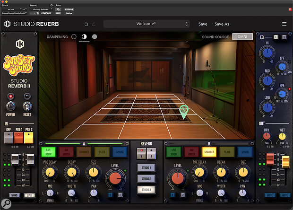The height and width of the screenshot is (210, 293).
Task: Select EQ slot B button
Action: click(x=284, y=37)
